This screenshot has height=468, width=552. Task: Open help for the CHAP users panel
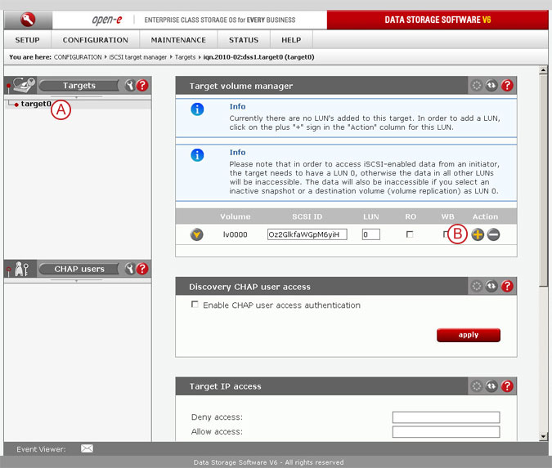coord(142,269)
